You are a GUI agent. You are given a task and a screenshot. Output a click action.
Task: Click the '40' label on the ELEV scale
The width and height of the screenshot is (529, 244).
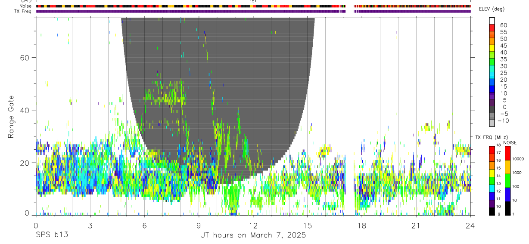click(x=503, y=53)
